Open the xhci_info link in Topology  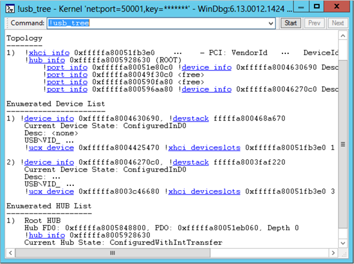(x=49, y=53)
